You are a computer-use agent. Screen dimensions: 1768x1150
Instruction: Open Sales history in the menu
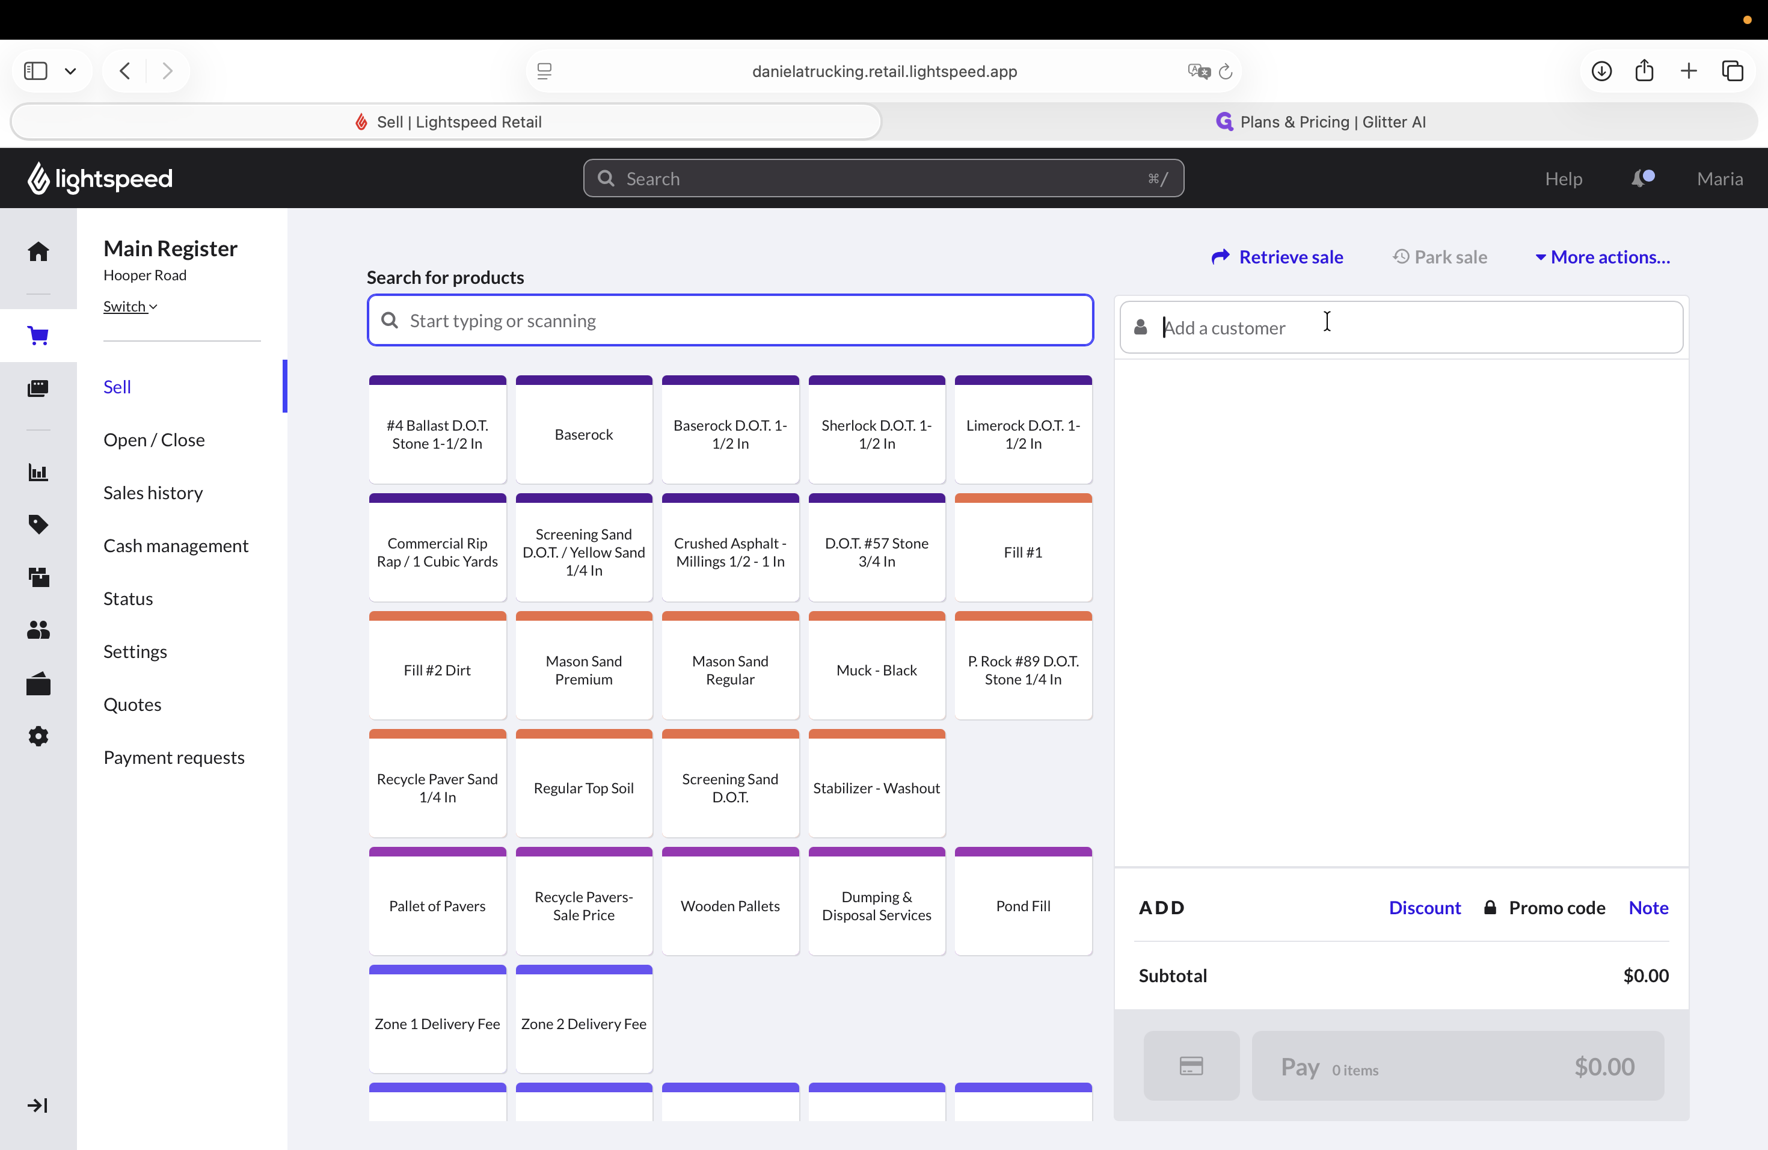[153, 493]
